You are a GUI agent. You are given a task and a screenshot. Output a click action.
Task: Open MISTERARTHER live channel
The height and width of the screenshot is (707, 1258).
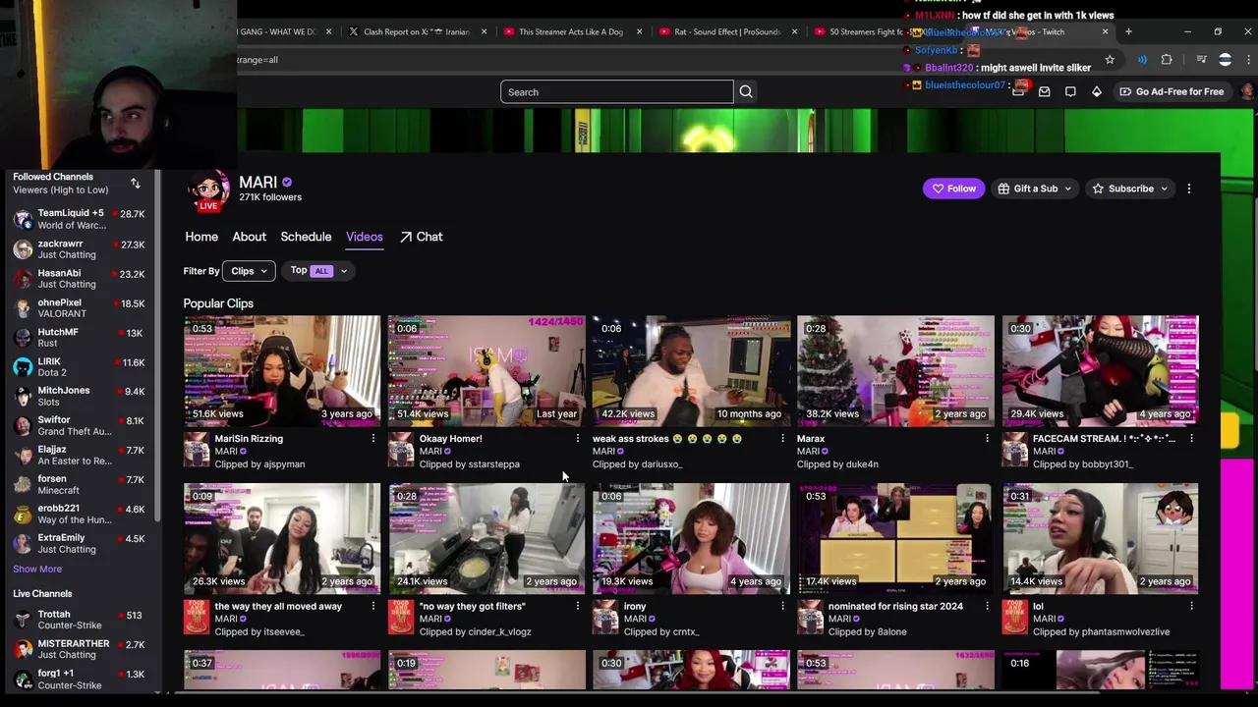coord(79,649)
